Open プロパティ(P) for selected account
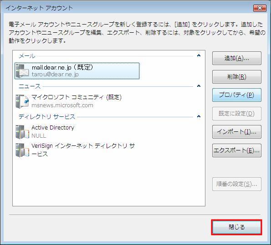 coord(236,95)
